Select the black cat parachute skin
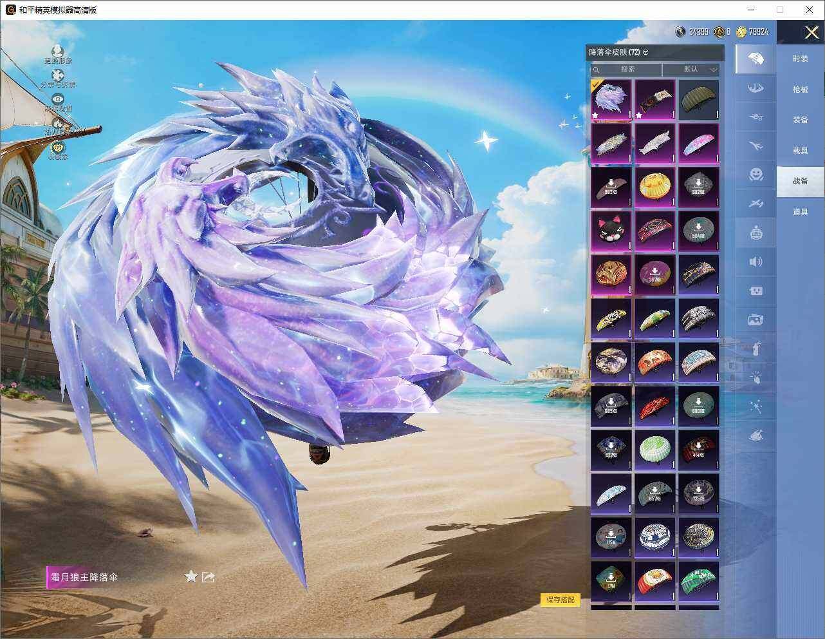Image resolution: width=825 pixels, height=639 pixels. pos(611,231)
